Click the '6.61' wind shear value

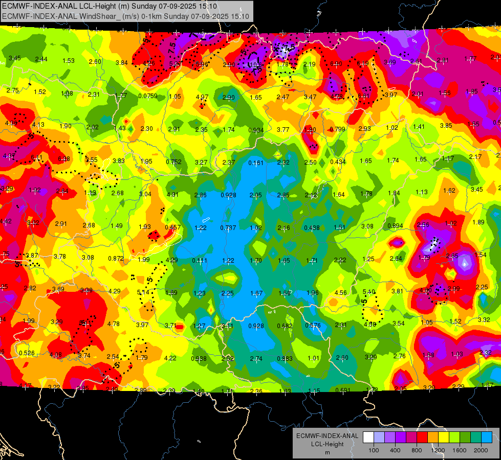[364, 96]
